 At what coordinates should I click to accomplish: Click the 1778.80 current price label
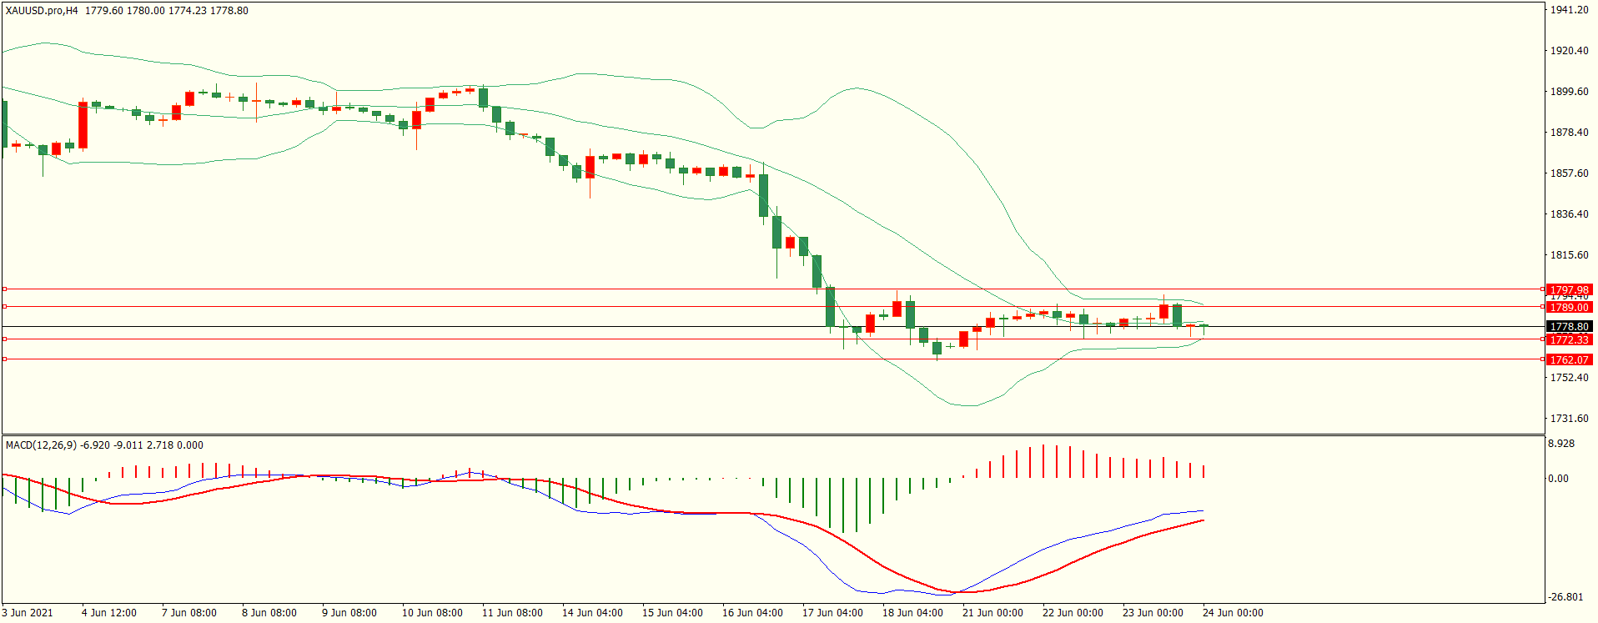1569,327
